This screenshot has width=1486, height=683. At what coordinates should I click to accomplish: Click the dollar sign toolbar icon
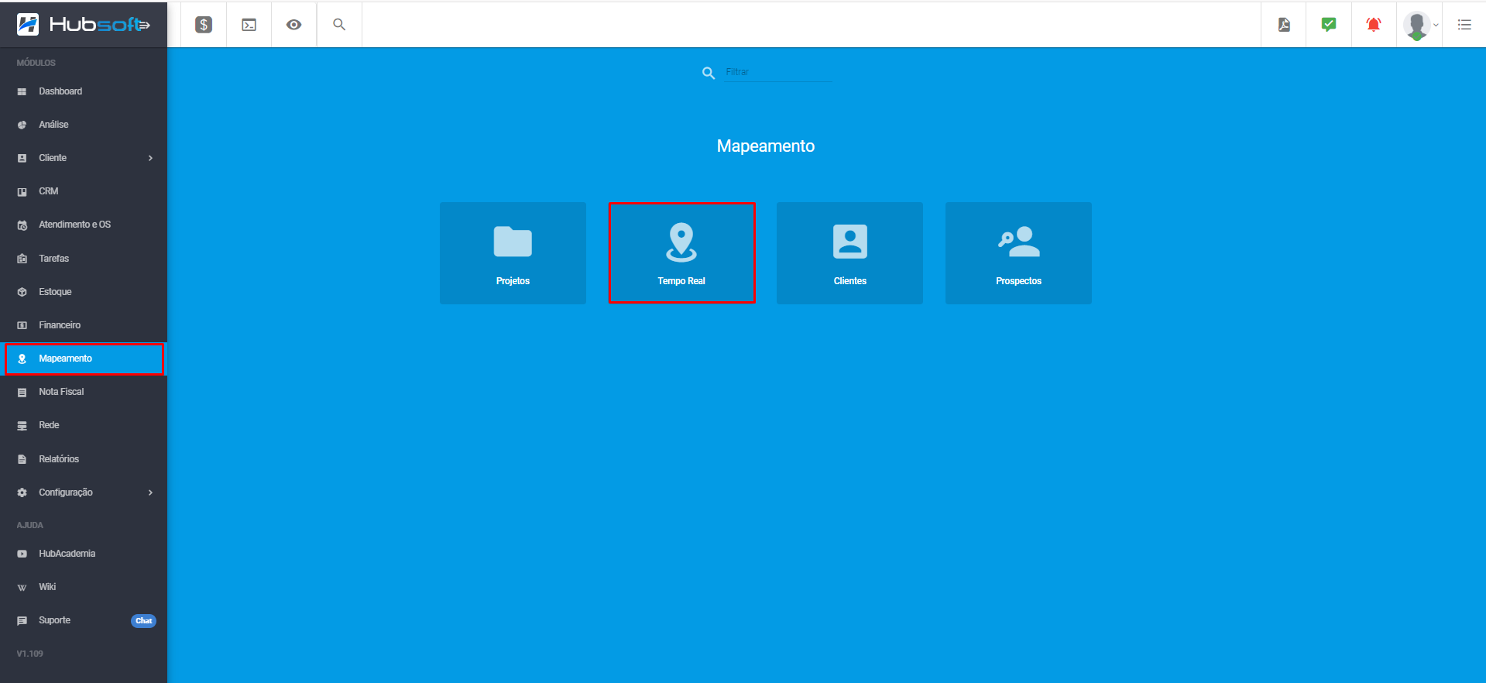204,25
